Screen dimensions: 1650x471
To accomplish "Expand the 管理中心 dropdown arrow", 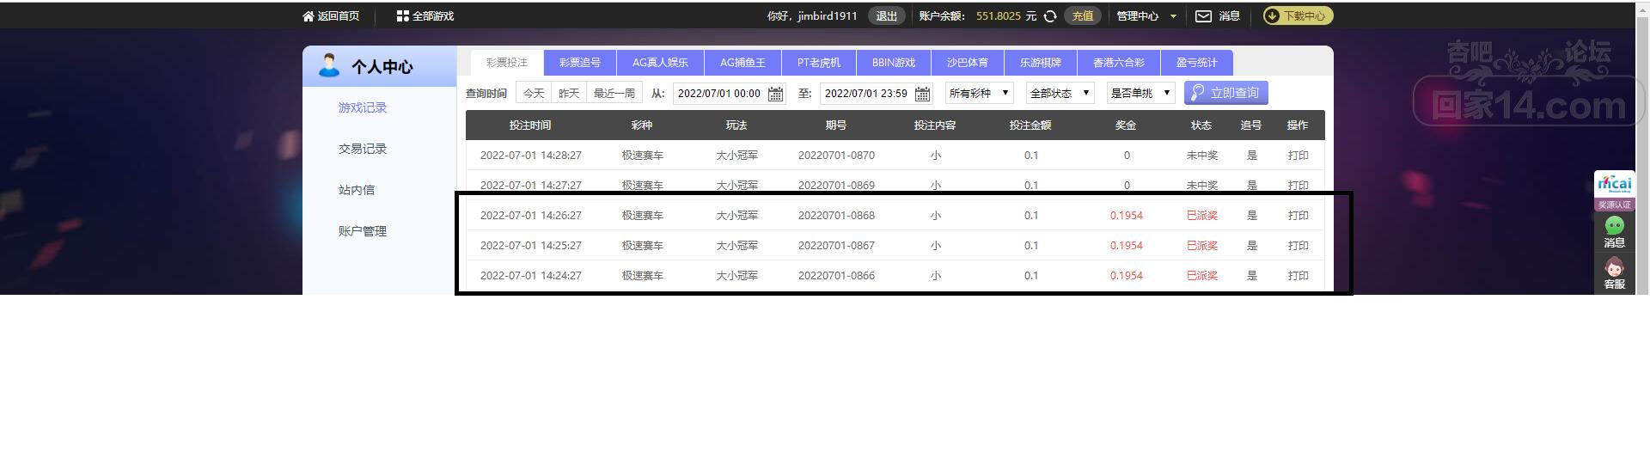I will [1173, 16].
